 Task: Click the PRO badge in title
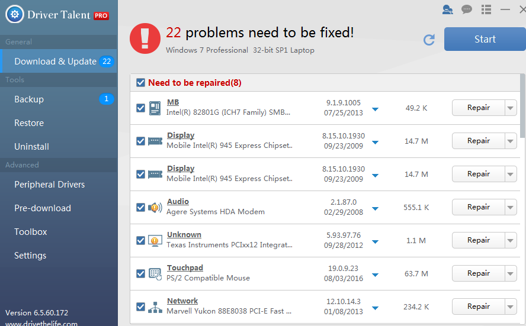pos(101,16)
